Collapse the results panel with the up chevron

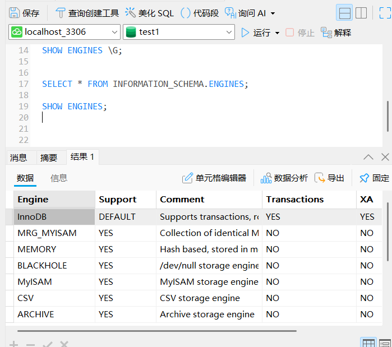368,157
